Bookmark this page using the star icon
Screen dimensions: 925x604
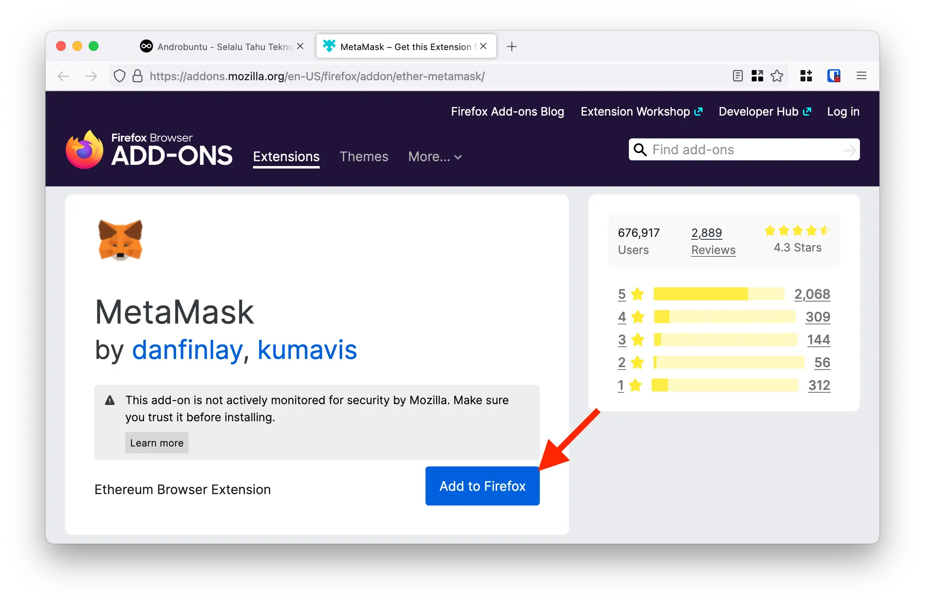tap(777, 76)
